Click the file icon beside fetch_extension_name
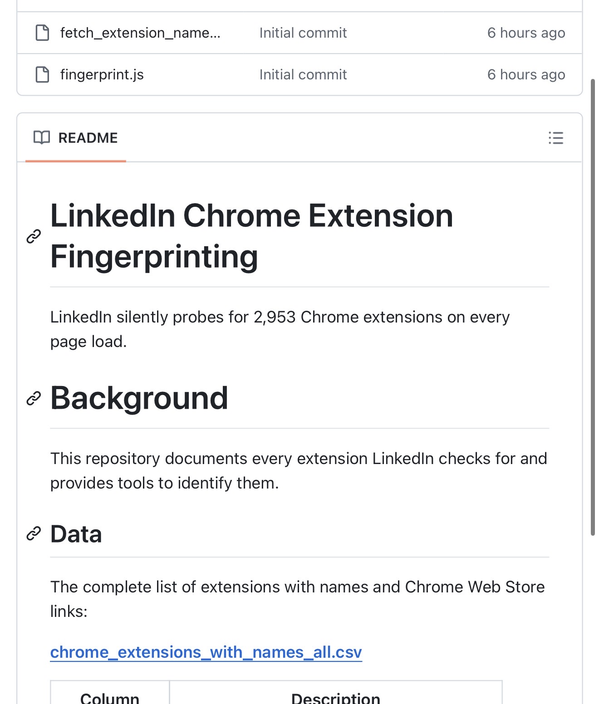Screen dimensions: 599x704 coord(42,33)
